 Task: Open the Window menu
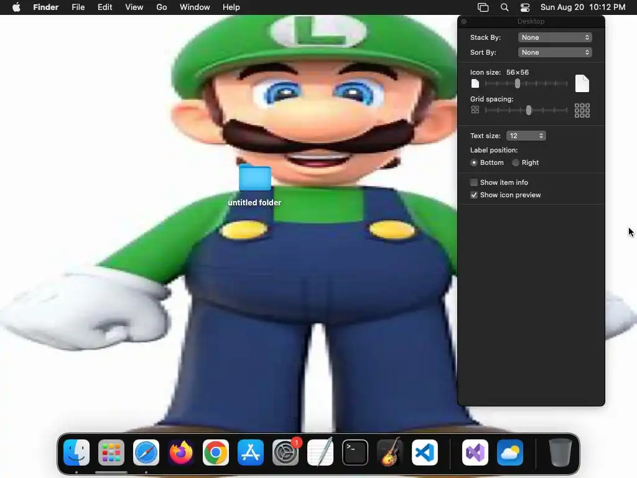[195, 7]
